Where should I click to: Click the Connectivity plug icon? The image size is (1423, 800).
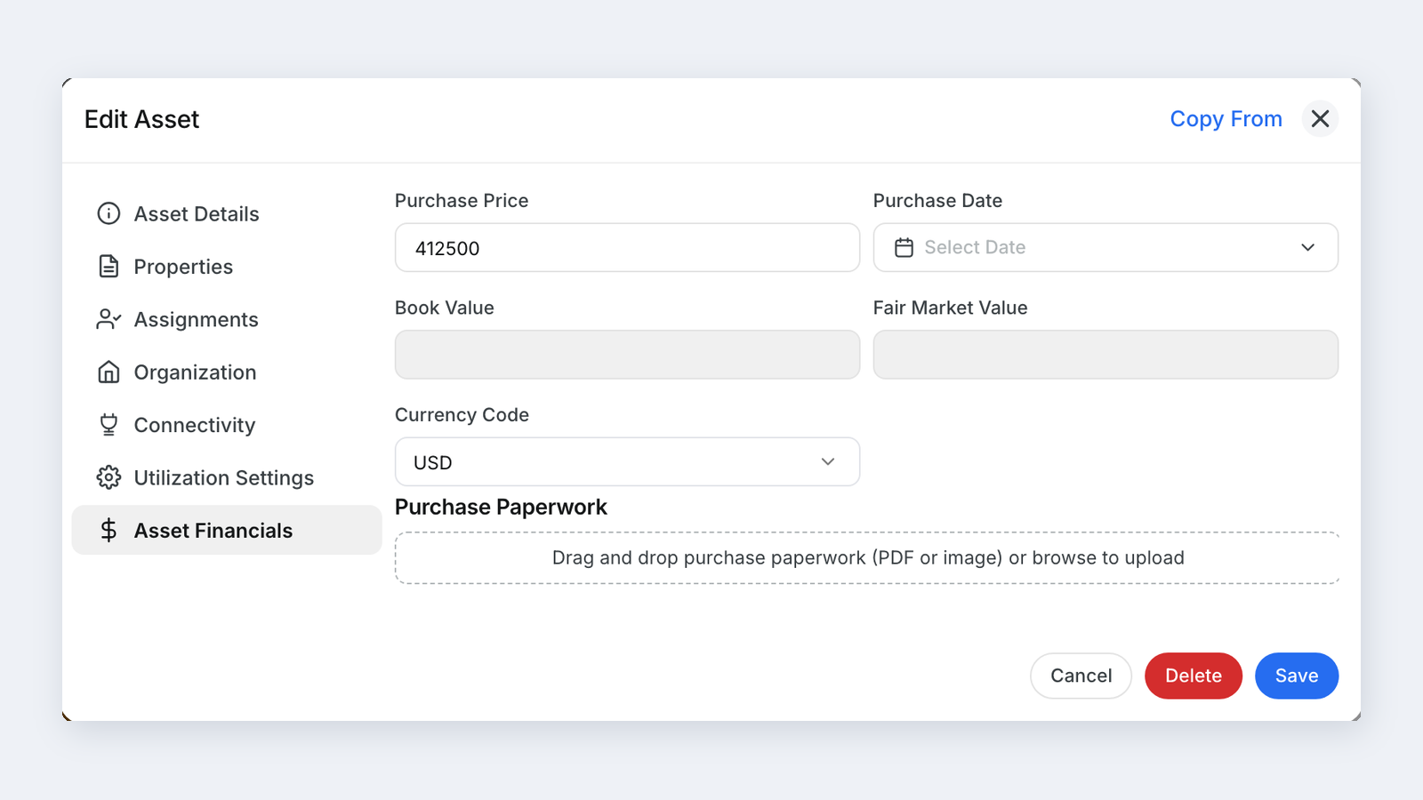tap(109, 425)
